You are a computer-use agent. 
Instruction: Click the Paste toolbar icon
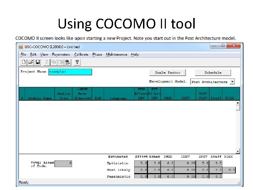(x=61, y=62)
